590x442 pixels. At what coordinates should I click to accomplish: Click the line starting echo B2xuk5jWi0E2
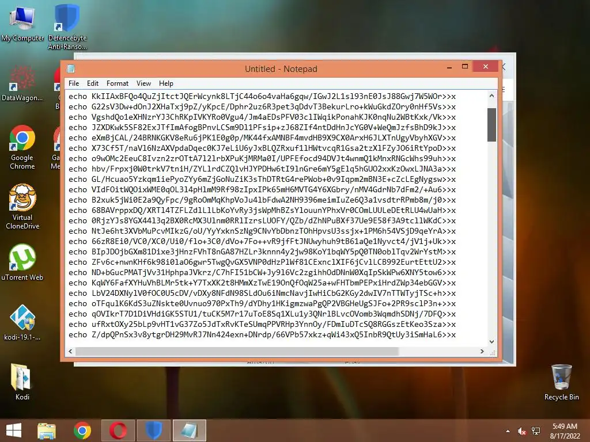point(262,200)
